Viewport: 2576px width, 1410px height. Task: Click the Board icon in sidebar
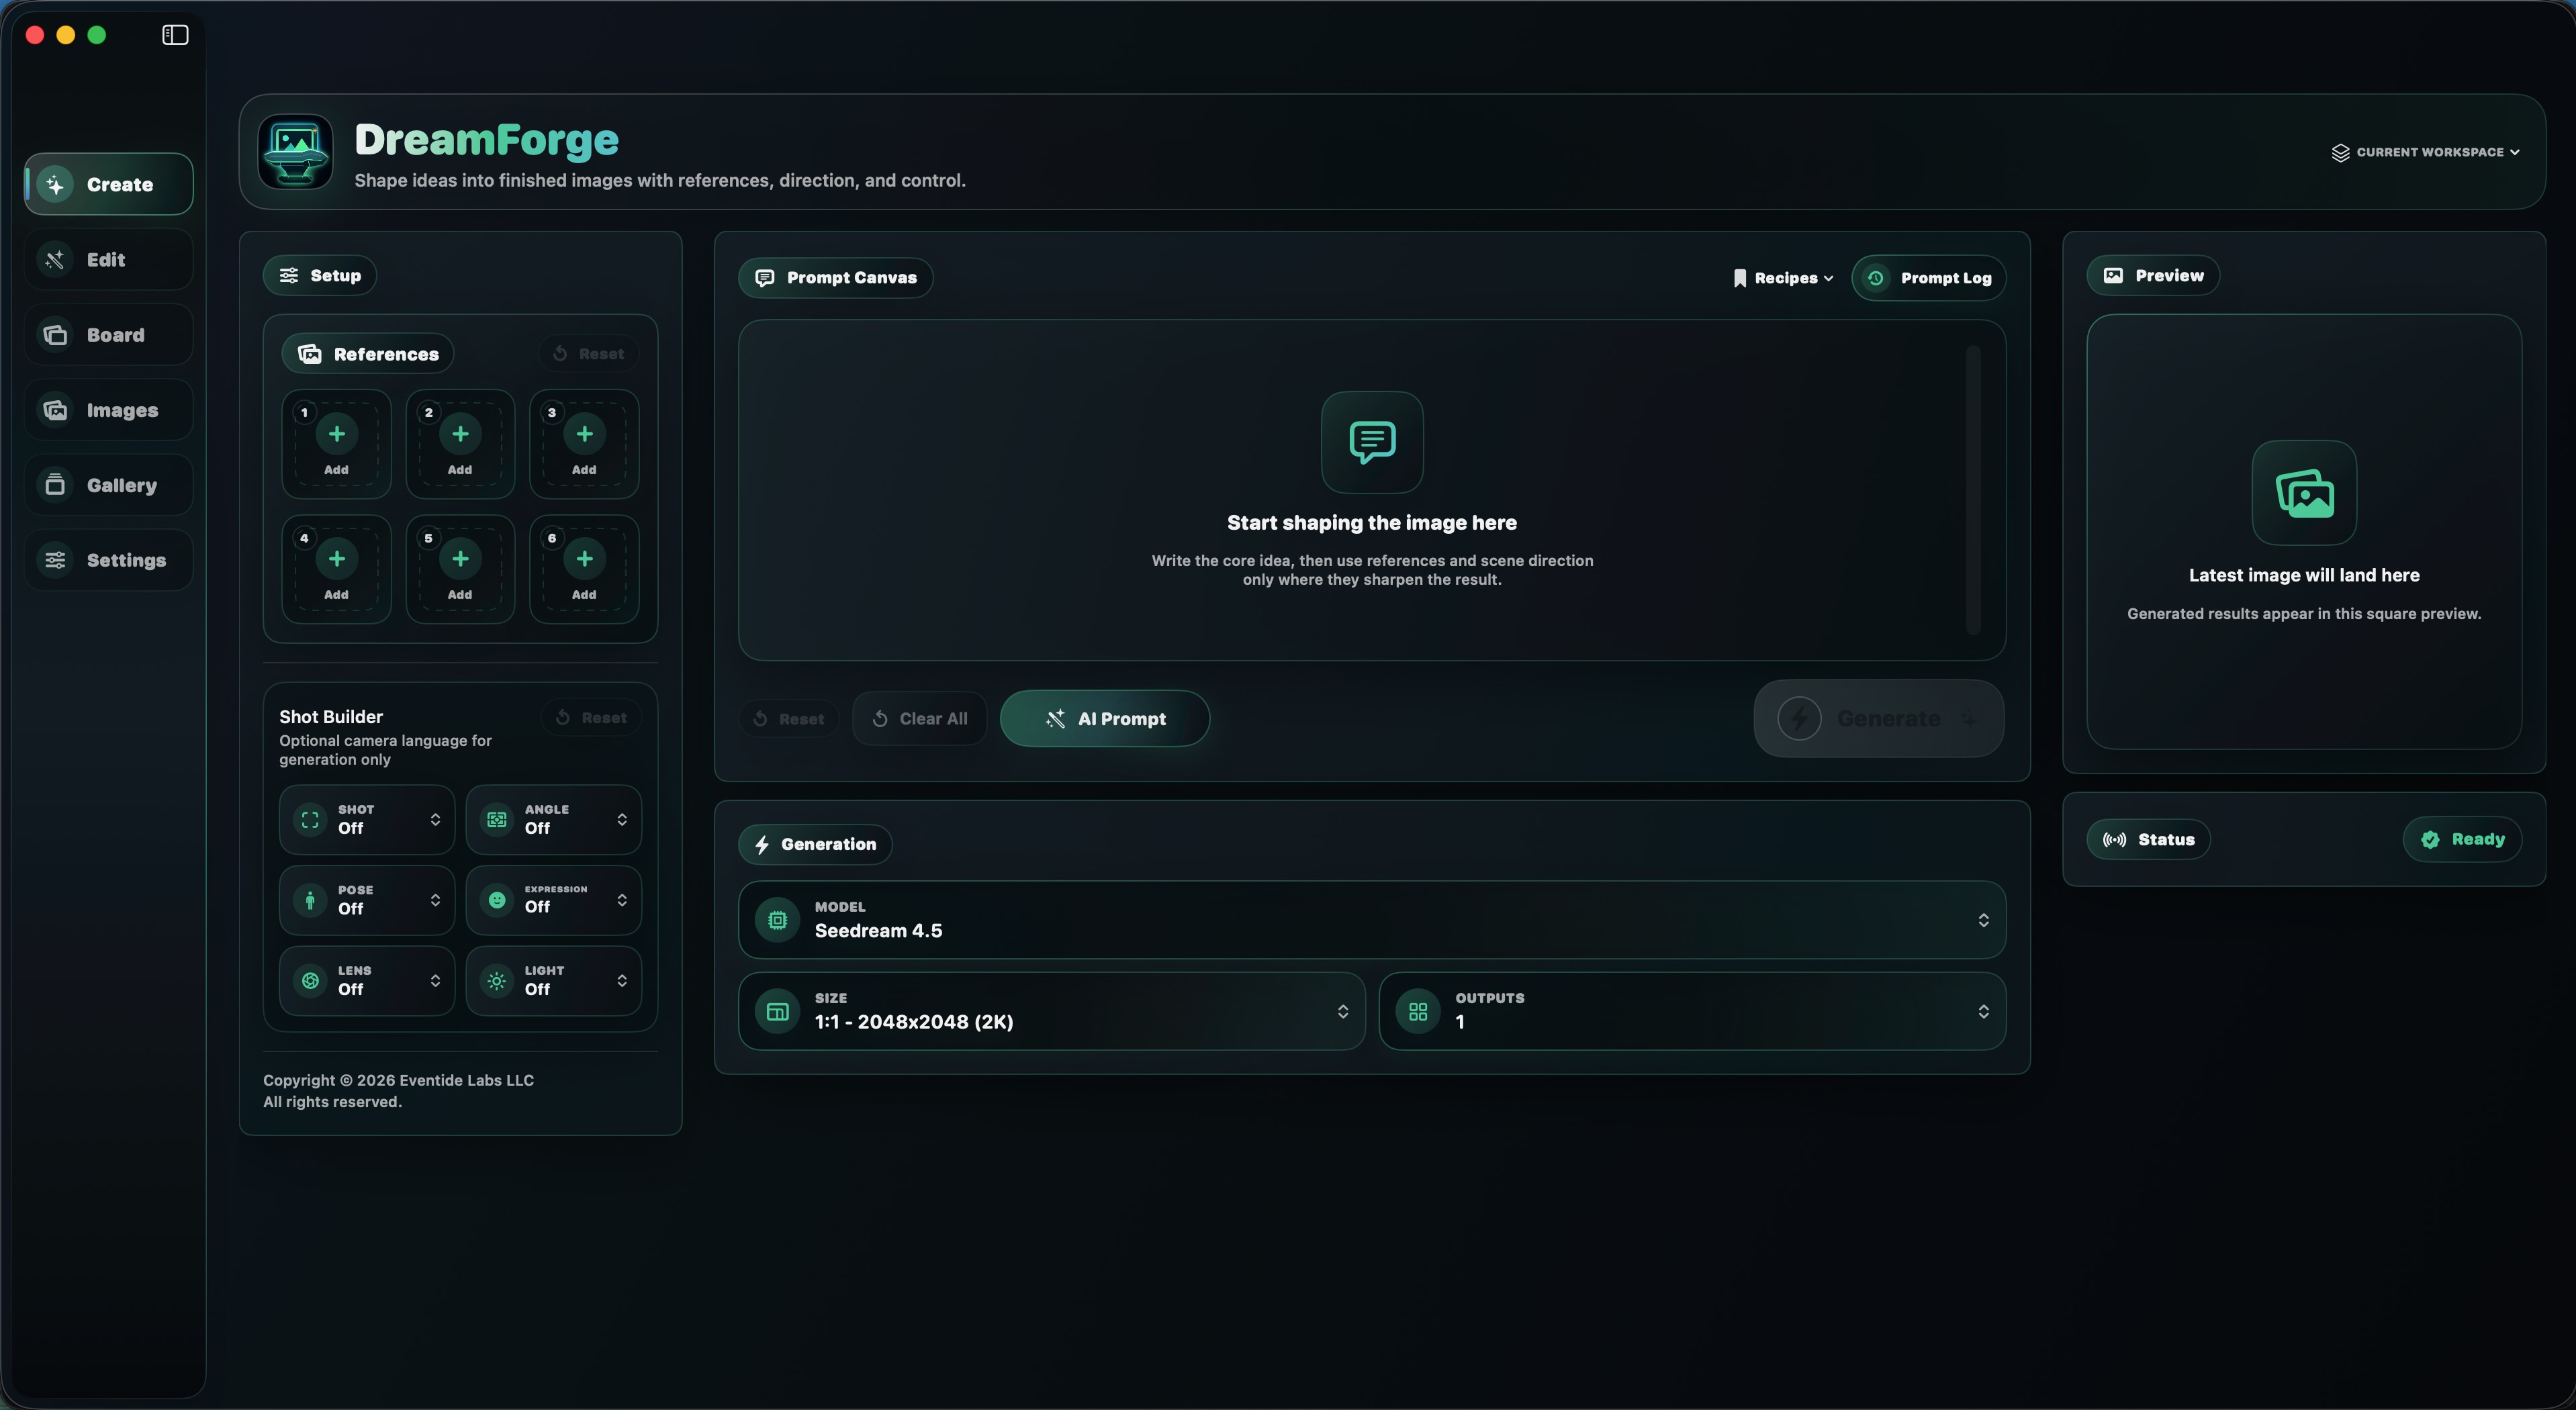pos(55,335)
